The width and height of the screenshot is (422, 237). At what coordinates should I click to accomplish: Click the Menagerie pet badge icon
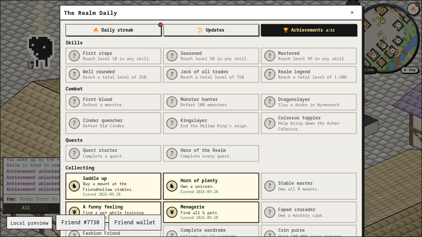pyautogui.click(x=172, y=212)
